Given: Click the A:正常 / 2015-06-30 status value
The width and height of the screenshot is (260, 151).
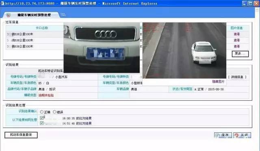Looking at the screenshot, I should pyautogui.click(x=209, y=89).
